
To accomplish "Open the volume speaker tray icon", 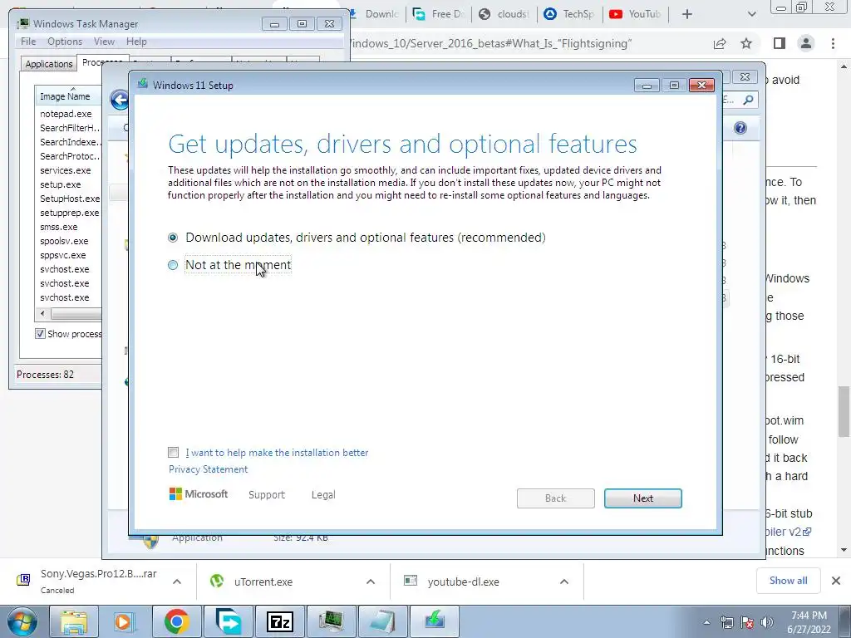I will coord(767,622).
